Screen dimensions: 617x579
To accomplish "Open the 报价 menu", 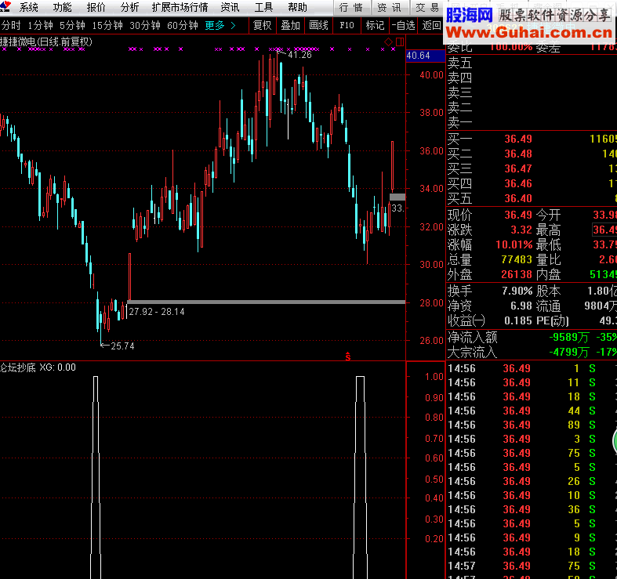I will pos(96,7).
